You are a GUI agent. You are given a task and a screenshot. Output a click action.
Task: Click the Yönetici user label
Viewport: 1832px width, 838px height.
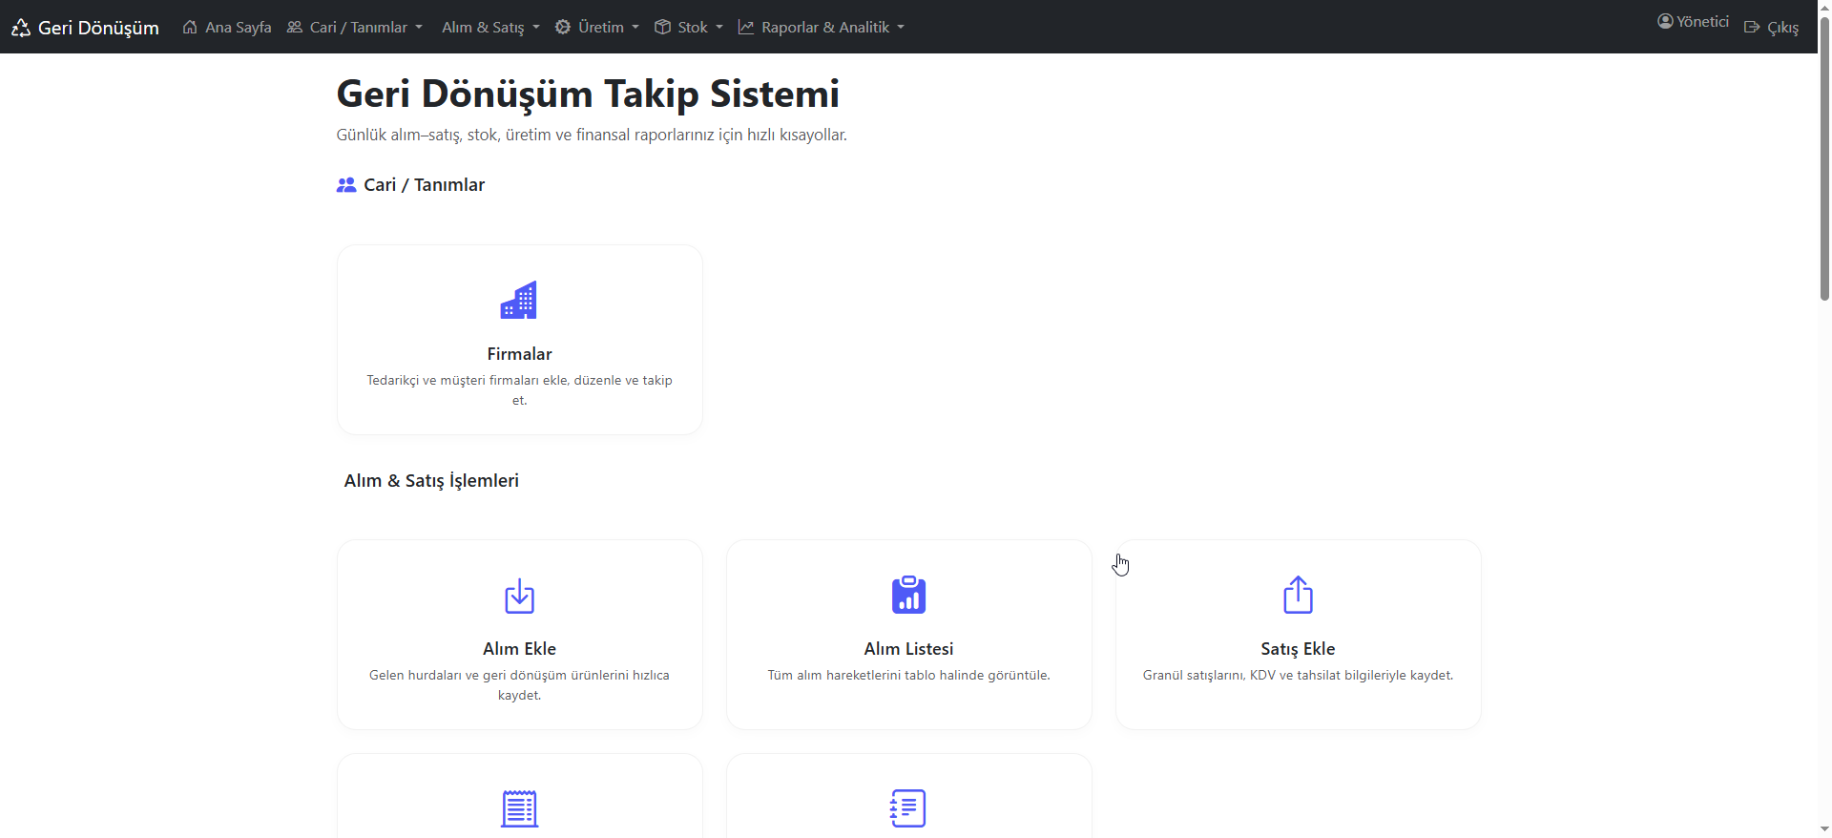[1702, 21]
